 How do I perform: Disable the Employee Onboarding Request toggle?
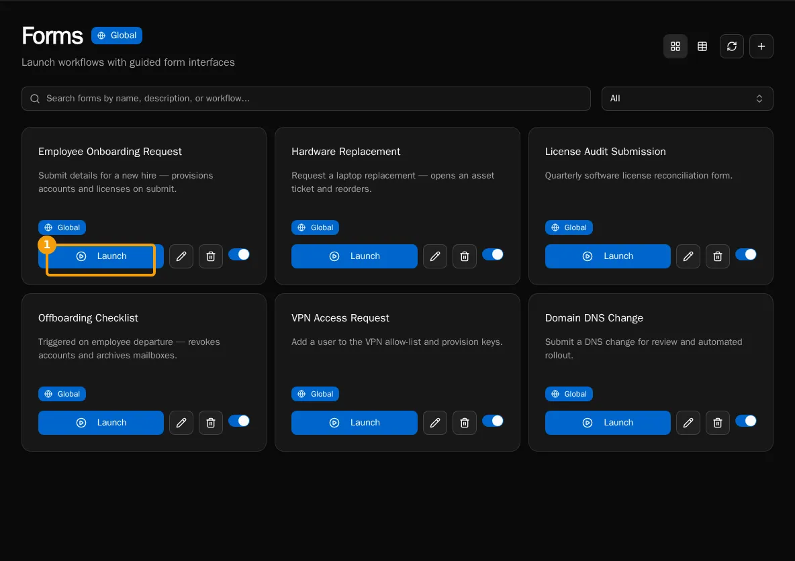[239, 254]
